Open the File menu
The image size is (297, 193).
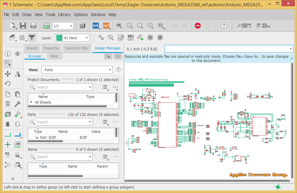7,15
